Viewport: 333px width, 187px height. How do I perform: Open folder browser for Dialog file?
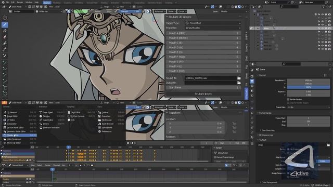239,83
